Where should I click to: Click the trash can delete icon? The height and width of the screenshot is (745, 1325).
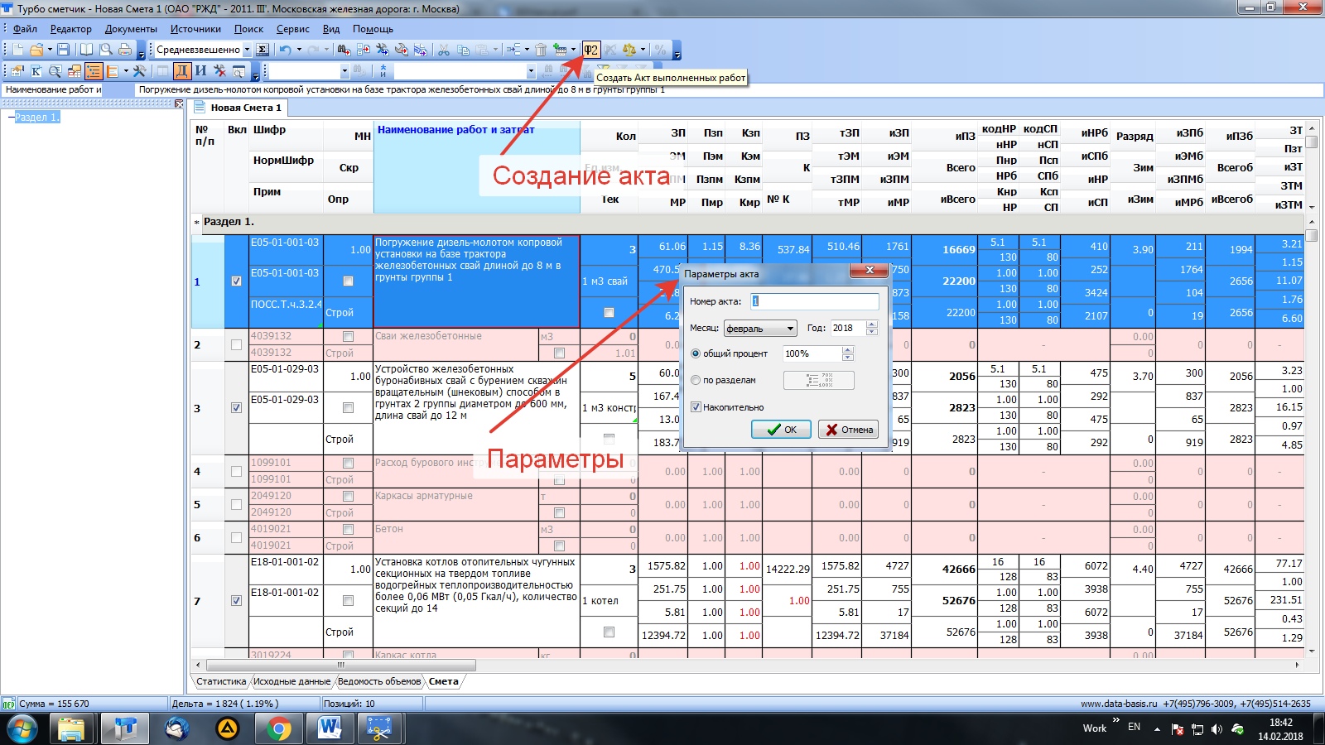pos(540,50)
